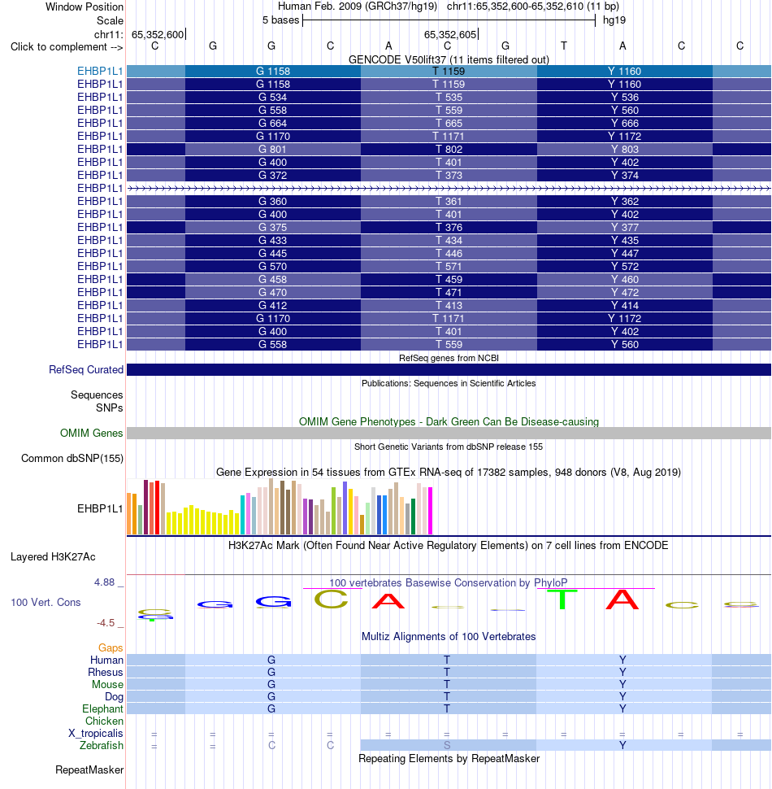Open 'Short Genetic Variants from dbSNP release 155'
Image resolution: width=772 pixels, height=789 pixels.
(449, 447)
